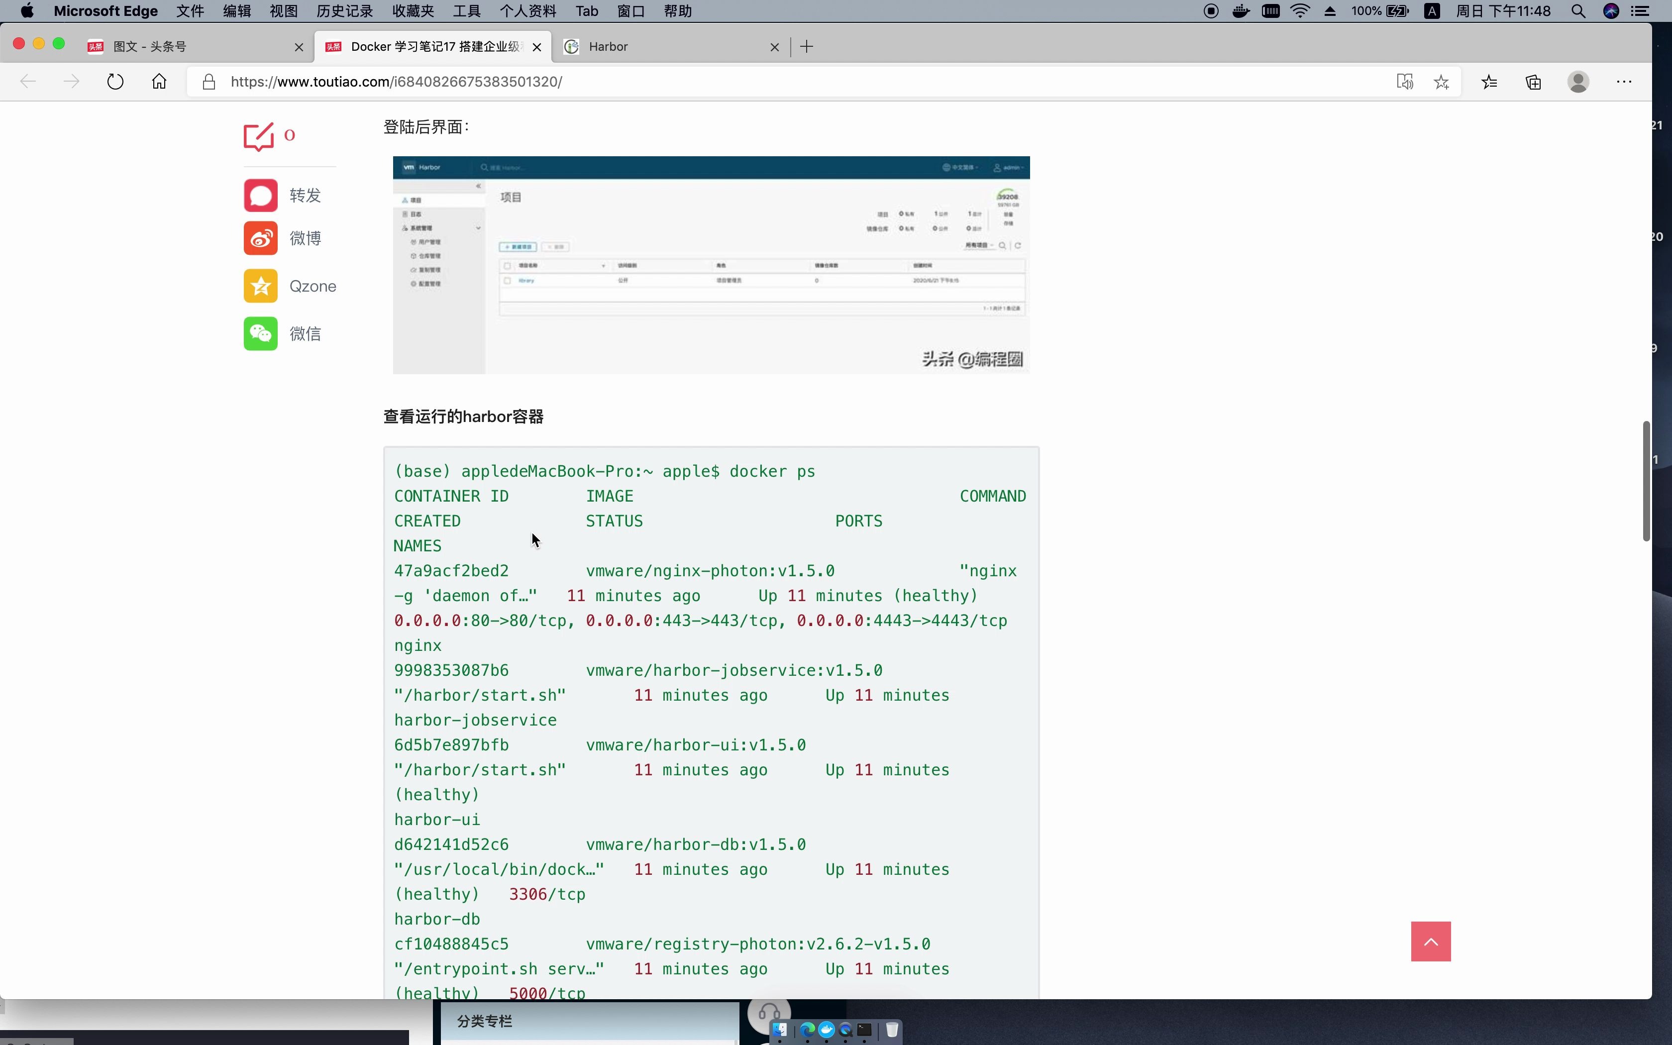1672x1045 pixels.
Task: Open the 帮助 menu
Action: [678, 11]
